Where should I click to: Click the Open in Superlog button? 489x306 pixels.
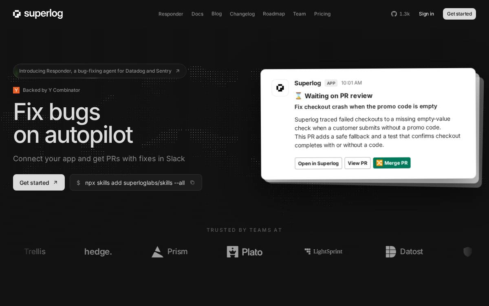(318, 163)
